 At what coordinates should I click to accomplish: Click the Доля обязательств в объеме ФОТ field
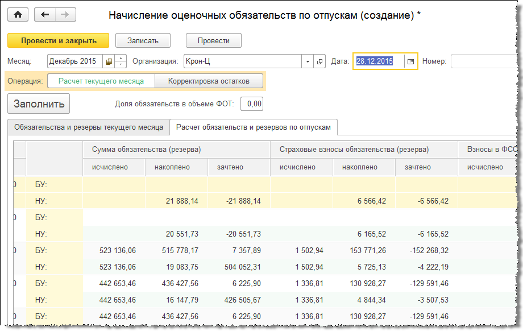252,104
